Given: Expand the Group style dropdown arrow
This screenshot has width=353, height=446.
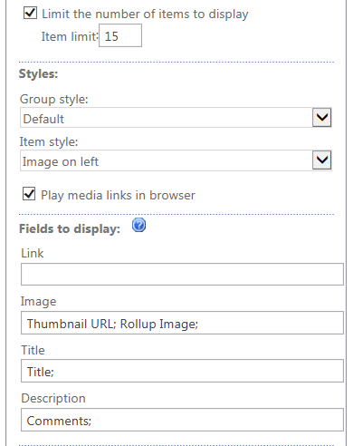Looking at the screenshot, I should point(321,117).
